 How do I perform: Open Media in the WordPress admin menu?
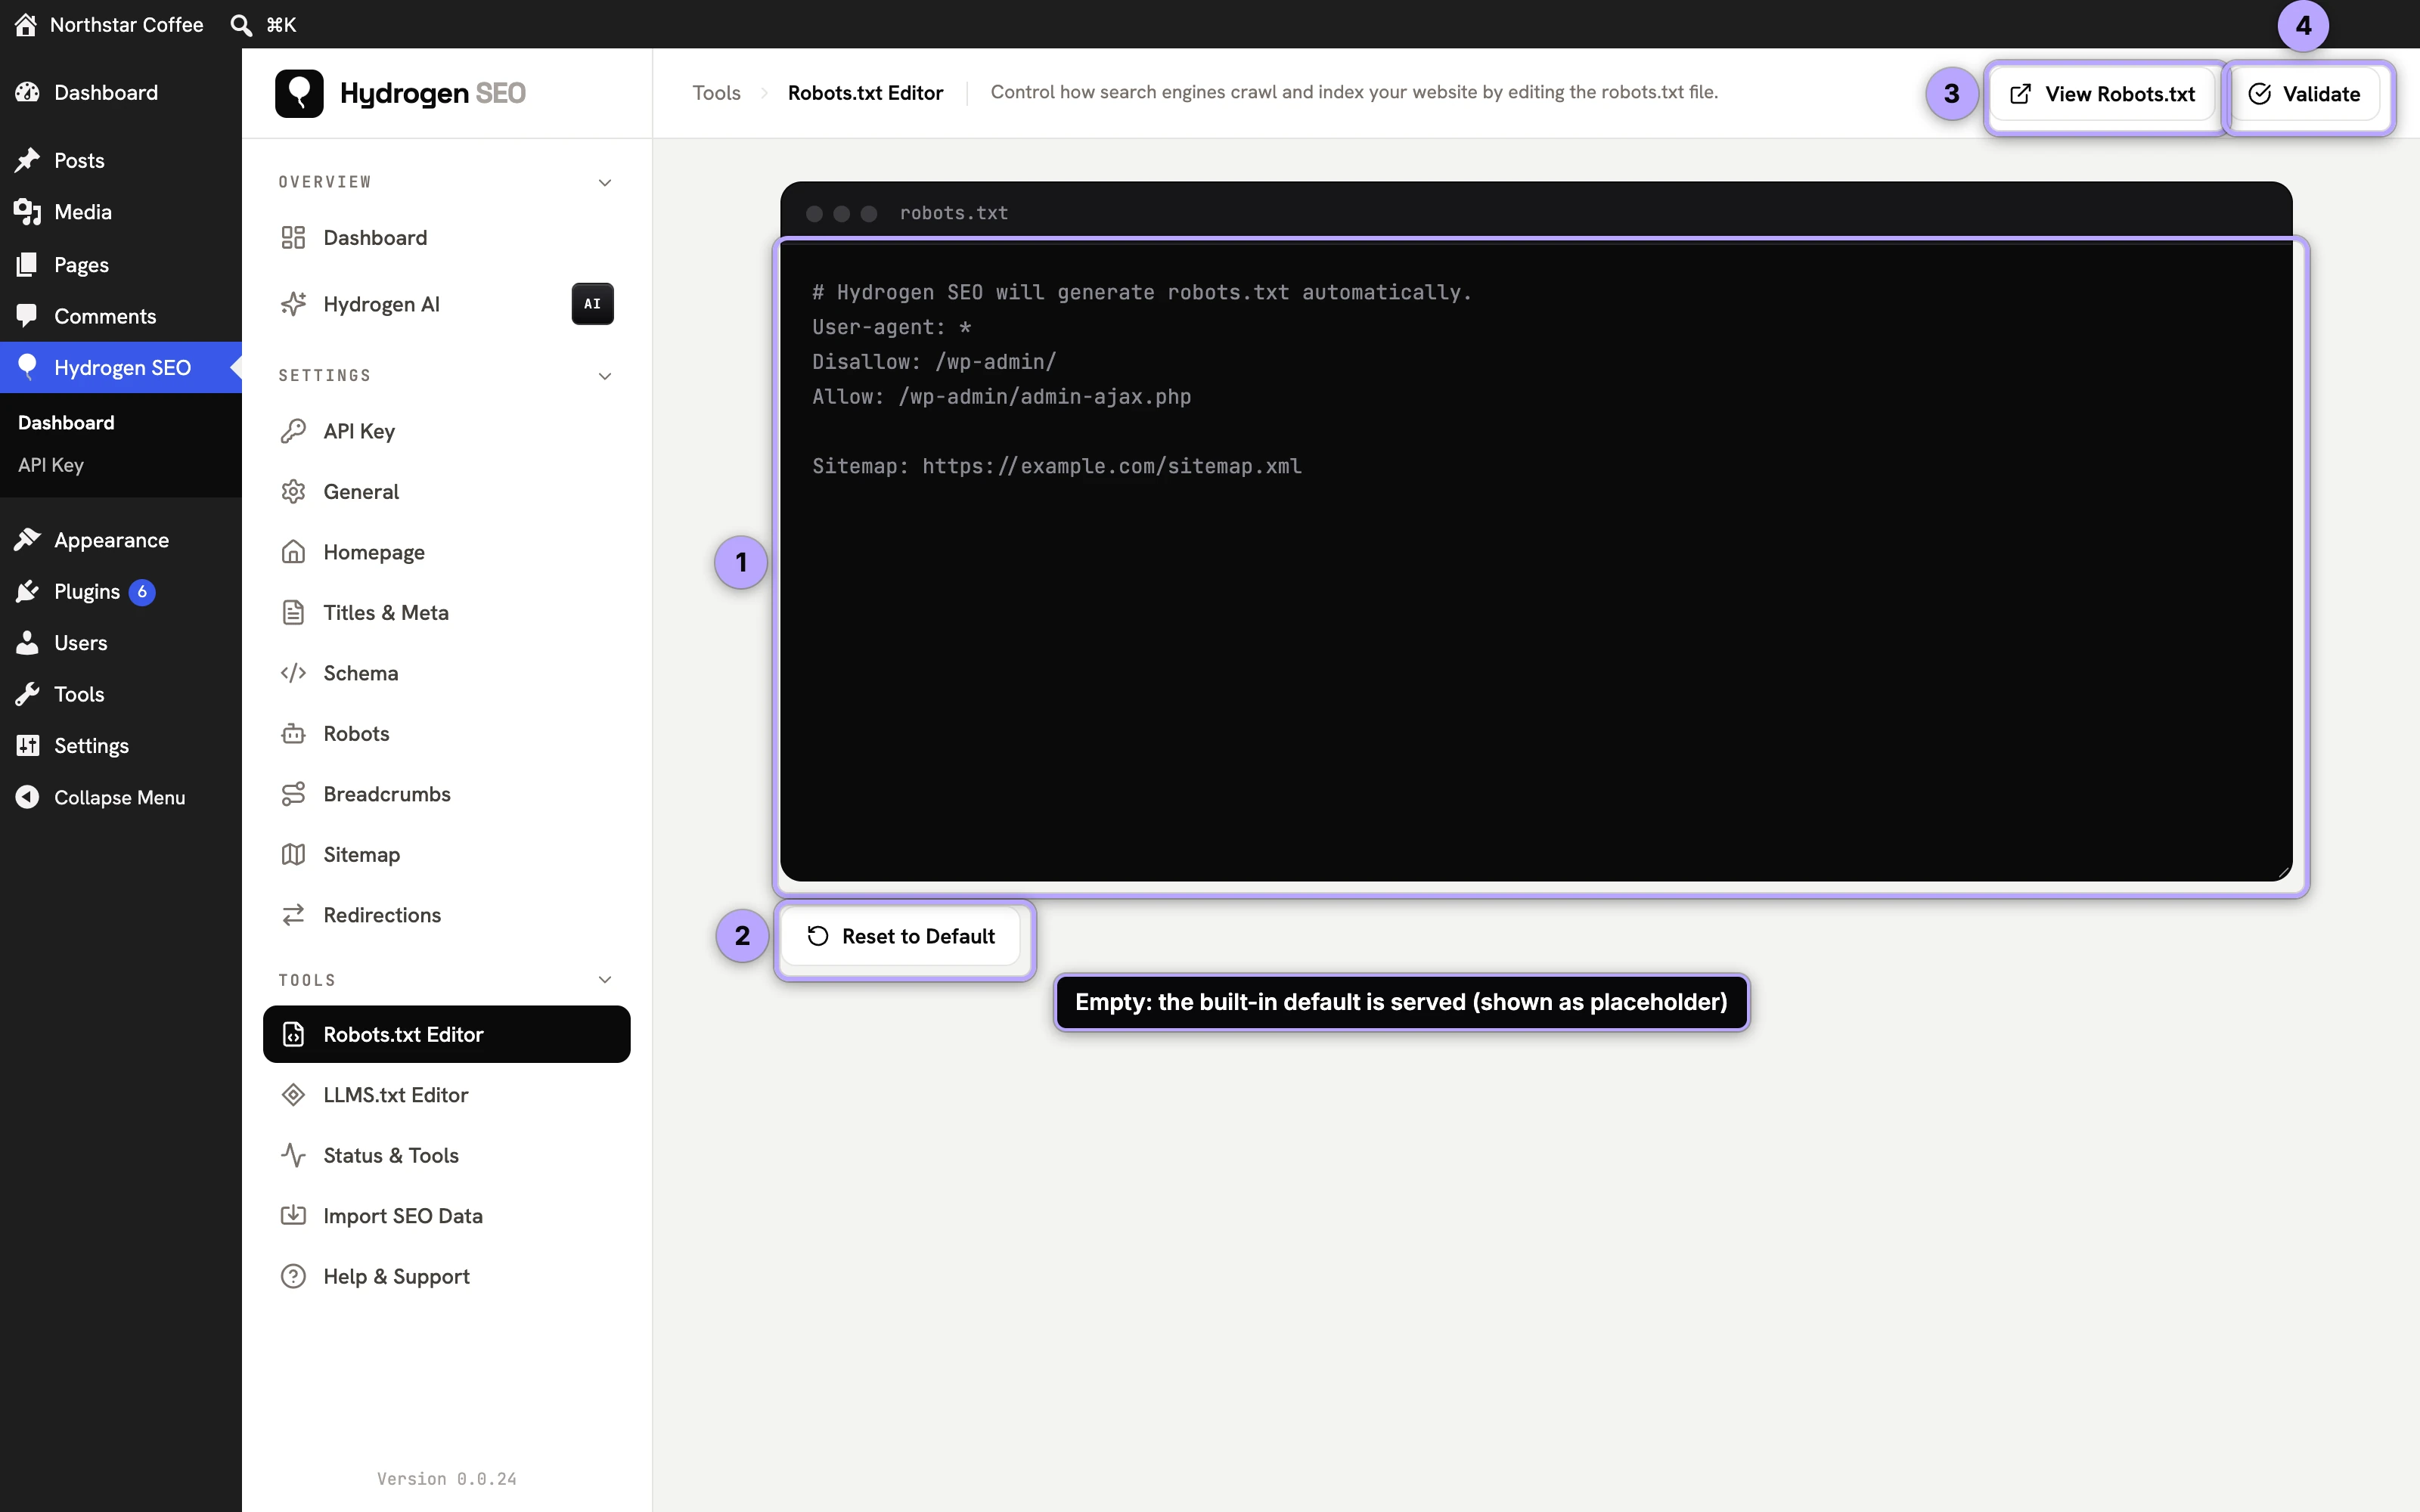coord(121,212)
